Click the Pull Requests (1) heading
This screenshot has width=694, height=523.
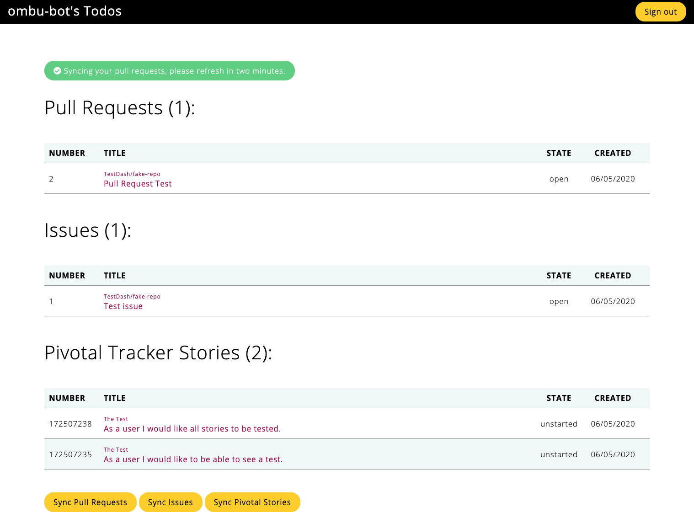(x=120, y=108)
